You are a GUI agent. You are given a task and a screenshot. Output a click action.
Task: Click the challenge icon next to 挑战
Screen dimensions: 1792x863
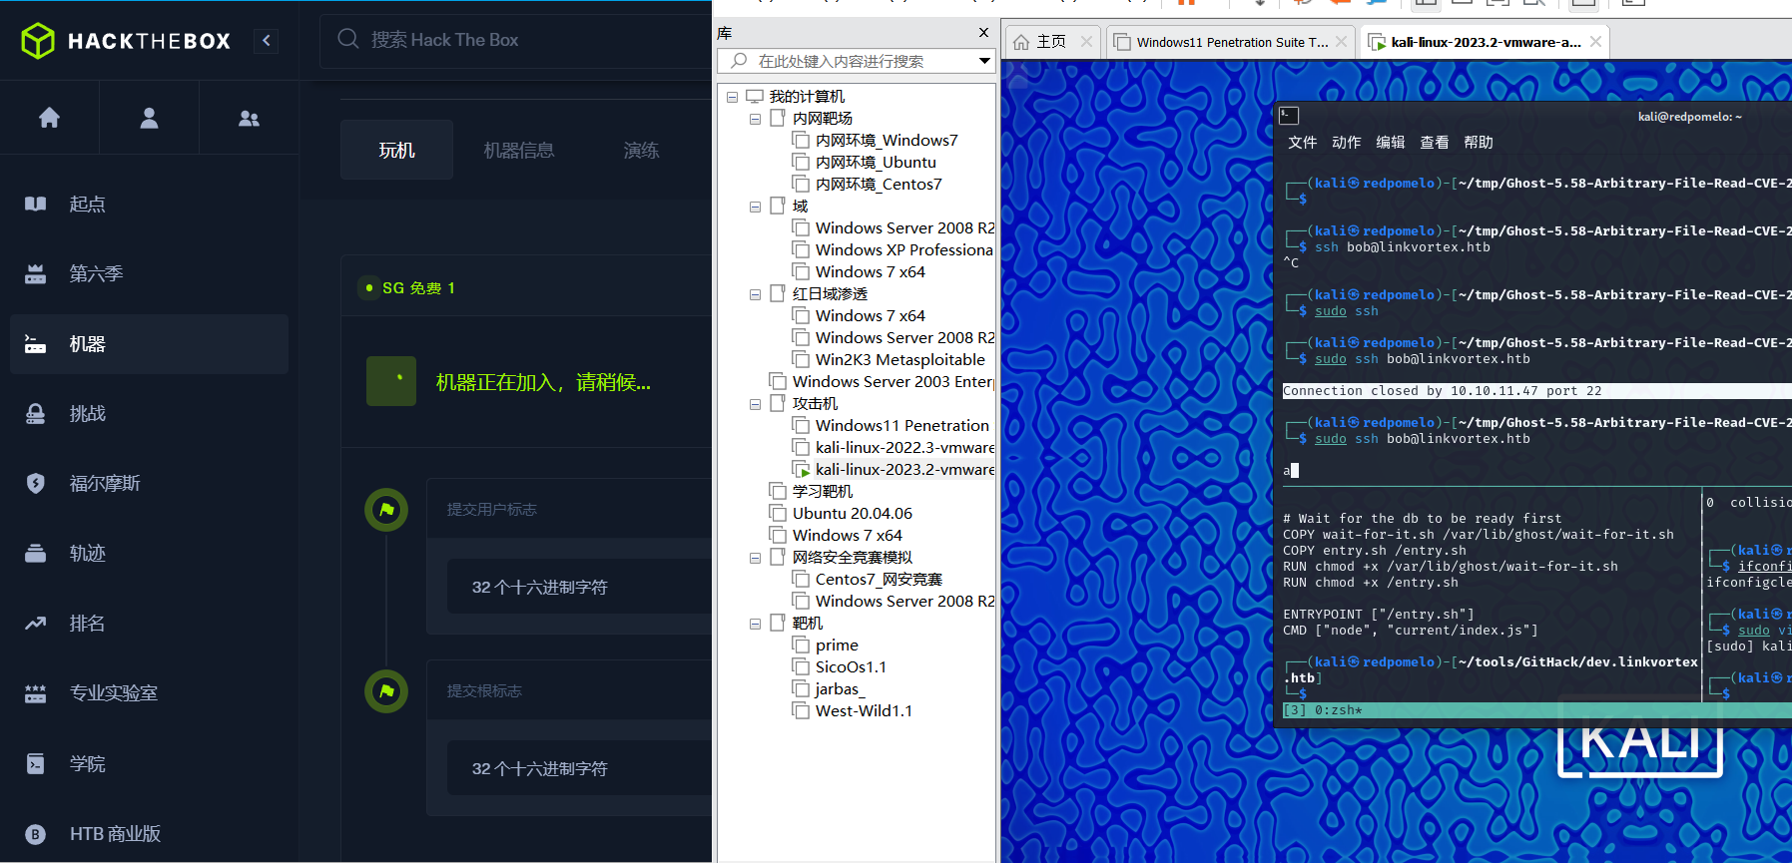[35, 413]
